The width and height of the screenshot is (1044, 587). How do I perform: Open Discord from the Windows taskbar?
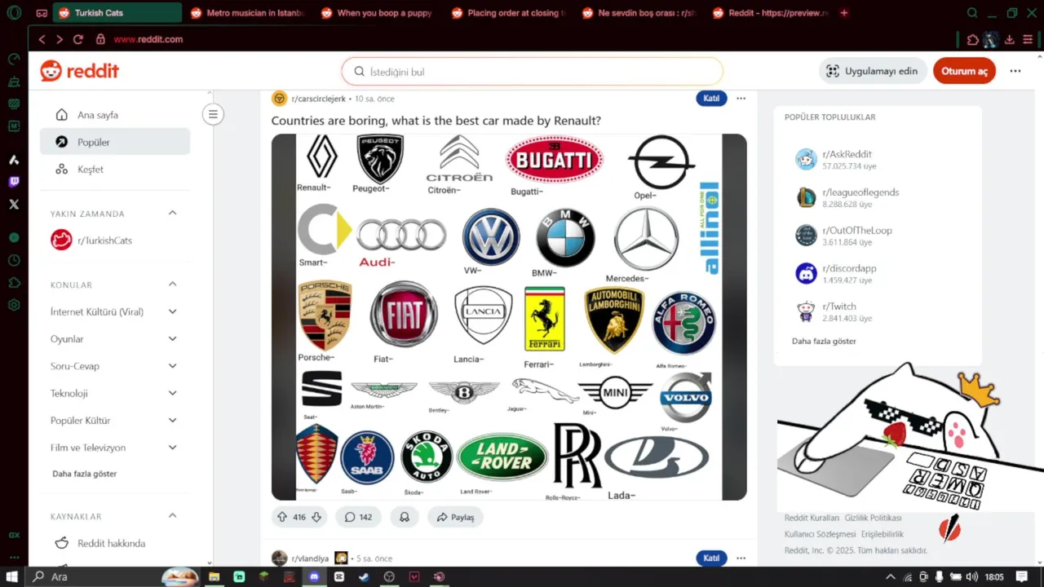tap(314, 576)
